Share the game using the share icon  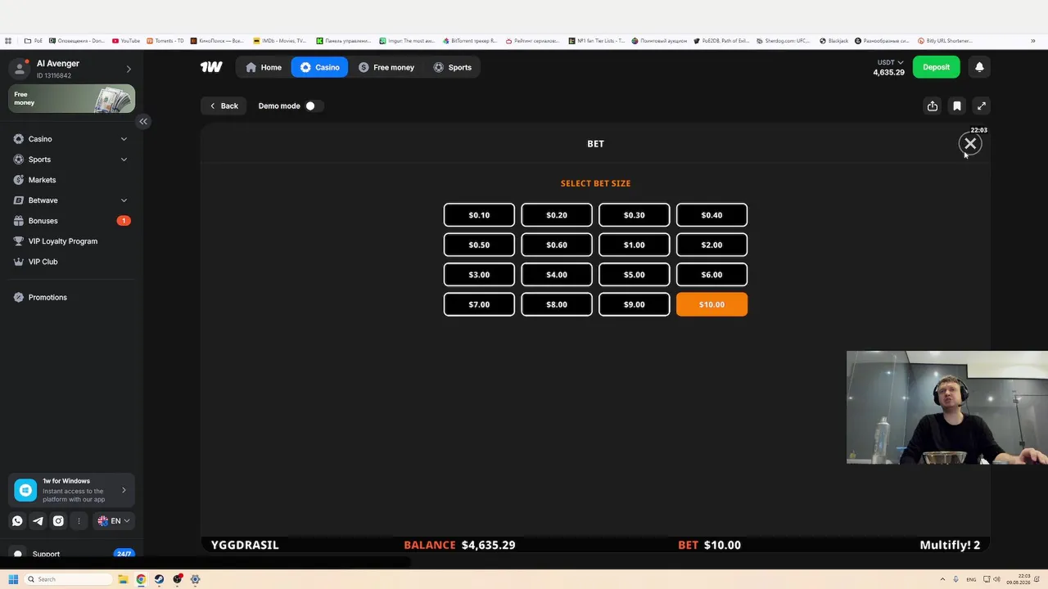(933, 106)
